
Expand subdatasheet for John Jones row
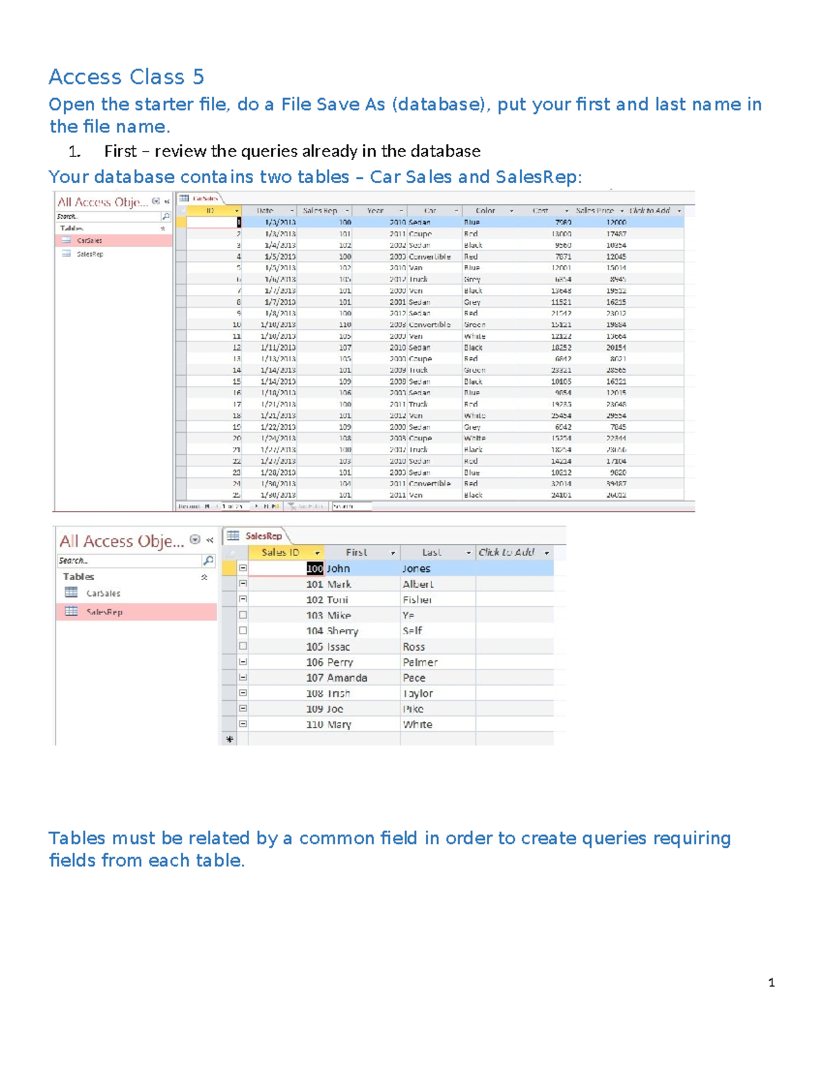(x=243, y=568)
